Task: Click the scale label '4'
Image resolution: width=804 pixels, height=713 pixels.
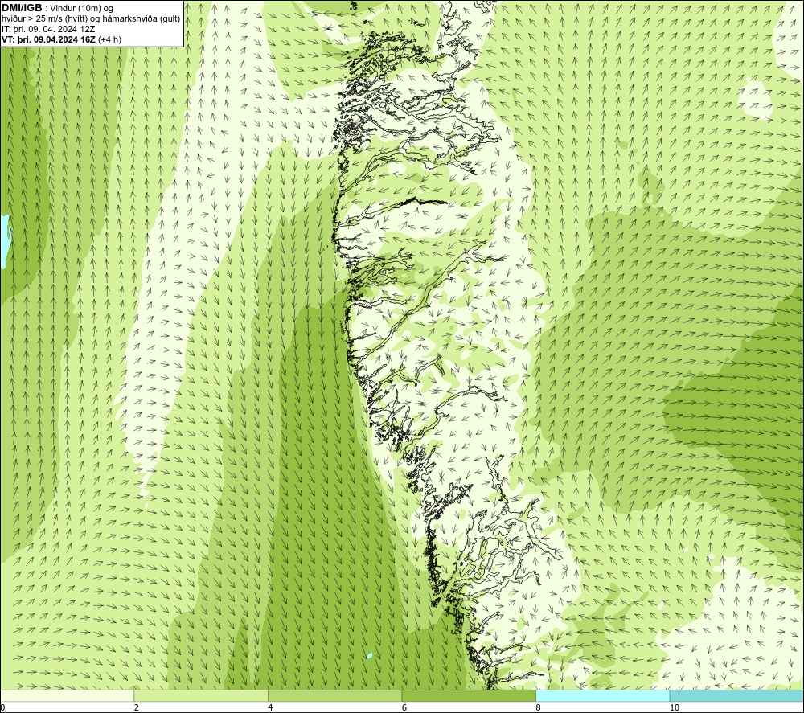Action: pyautogui.click(x=270, y=707)
